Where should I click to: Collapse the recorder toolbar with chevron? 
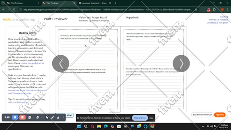coord(64,117)
